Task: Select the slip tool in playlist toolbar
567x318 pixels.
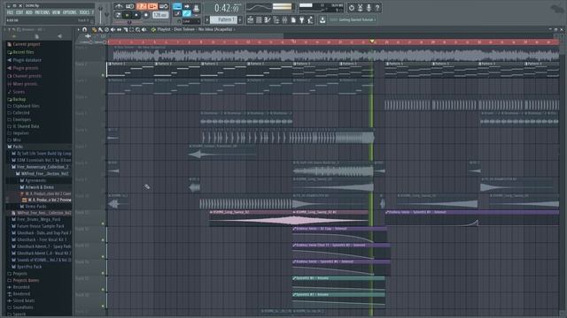Action: [x=119, y=29]
